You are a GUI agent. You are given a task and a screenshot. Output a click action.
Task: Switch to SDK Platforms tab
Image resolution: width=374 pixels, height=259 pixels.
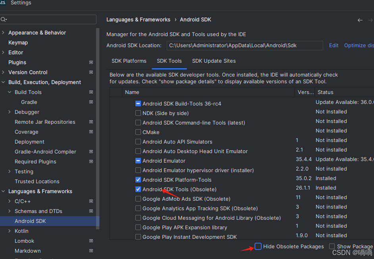click(x=129, y=61)
